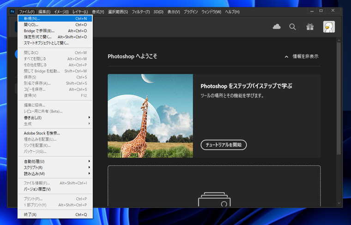351x225 pixels.
Task: Choose バージョン履歴(V) entry
Action: [55, 189]
